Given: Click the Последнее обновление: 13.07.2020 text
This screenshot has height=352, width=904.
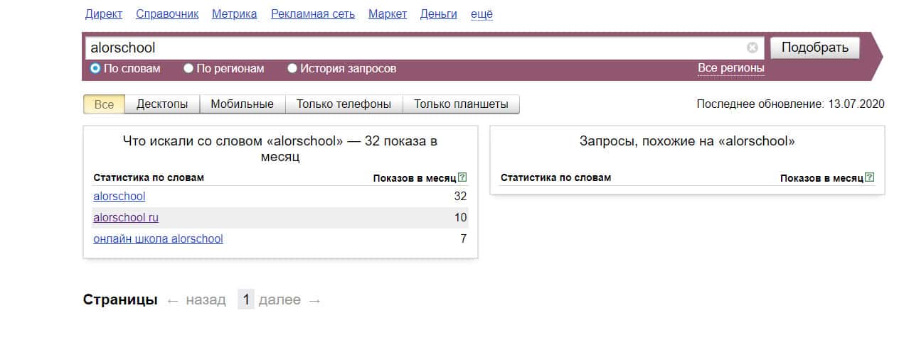Looking at the screenshot, I should pyautogui.click(x=791, y=104).
